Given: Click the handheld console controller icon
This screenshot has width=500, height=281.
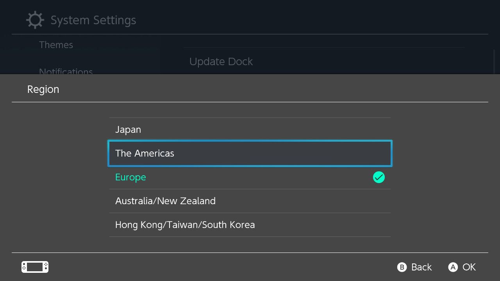Looking at the screenshot, I should [x=35, y=267].
